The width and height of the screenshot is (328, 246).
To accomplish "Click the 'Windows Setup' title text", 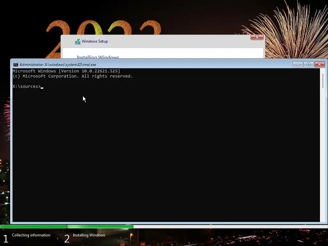I will coord(95,41).
